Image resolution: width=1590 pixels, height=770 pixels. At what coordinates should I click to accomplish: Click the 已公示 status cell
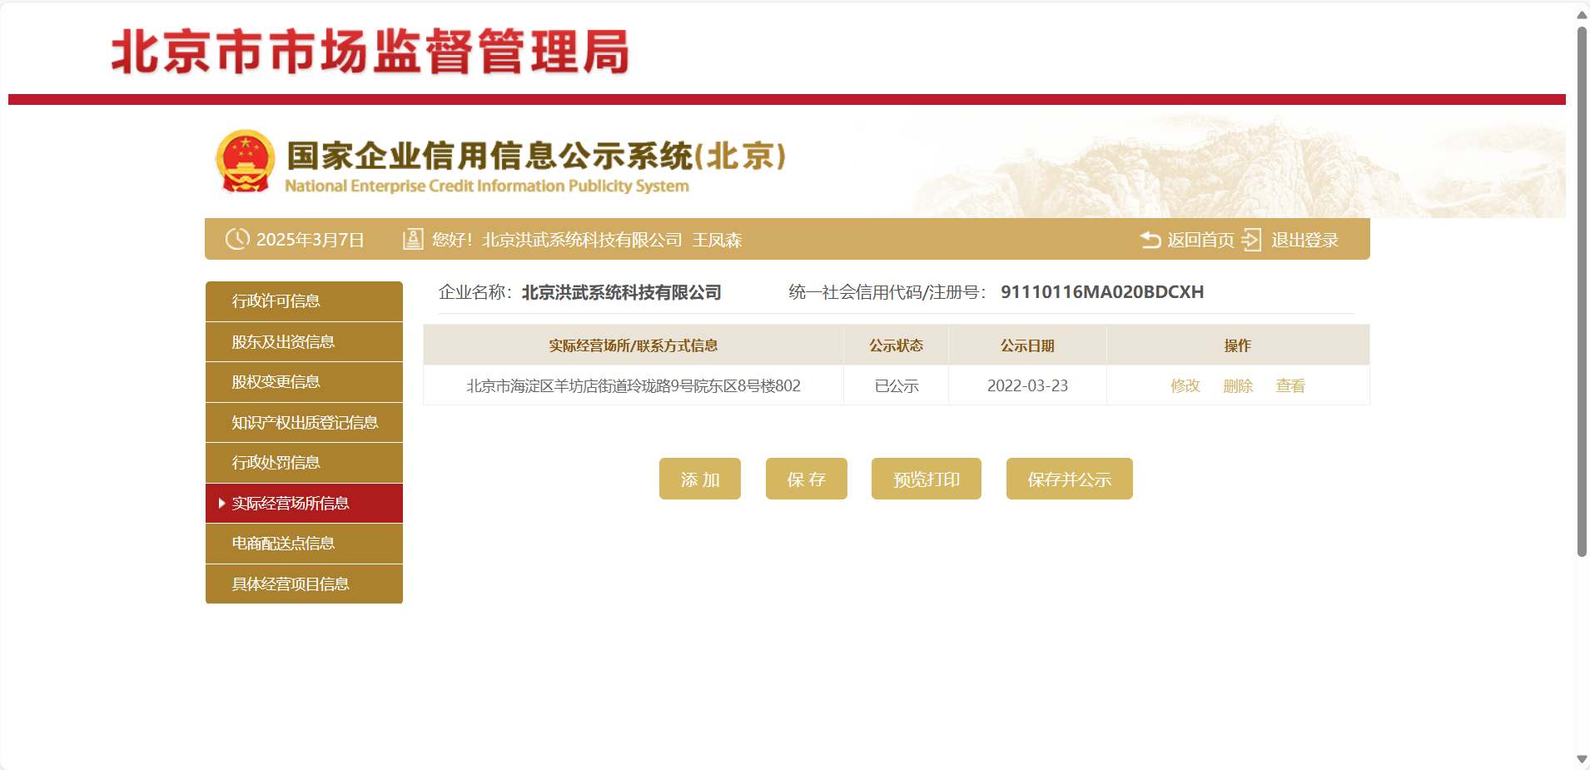pyautogui.click(x=897, y=385)
